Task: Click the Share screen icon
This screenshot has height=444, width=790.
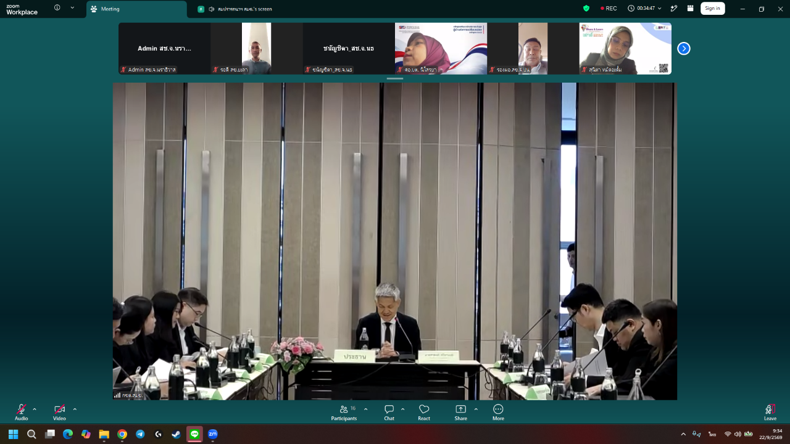Action: coord(460,413)
